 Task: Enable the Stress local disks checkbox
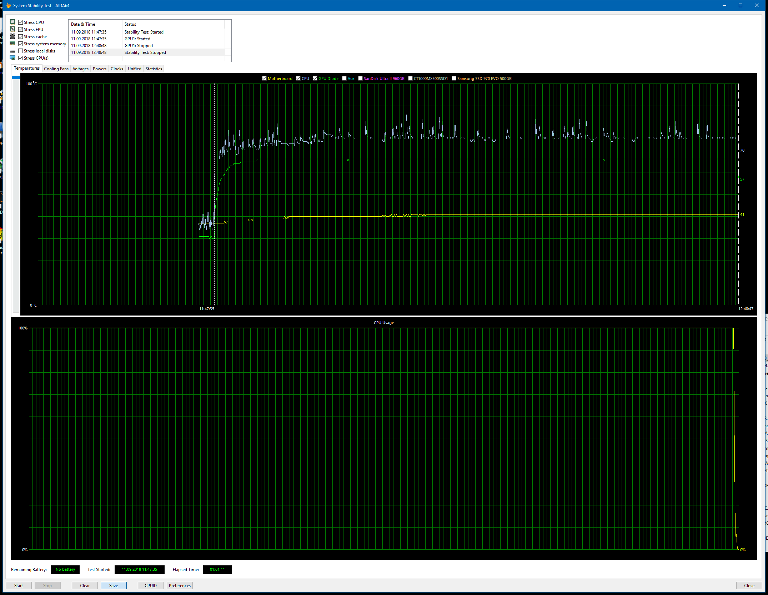pos(21,50)
